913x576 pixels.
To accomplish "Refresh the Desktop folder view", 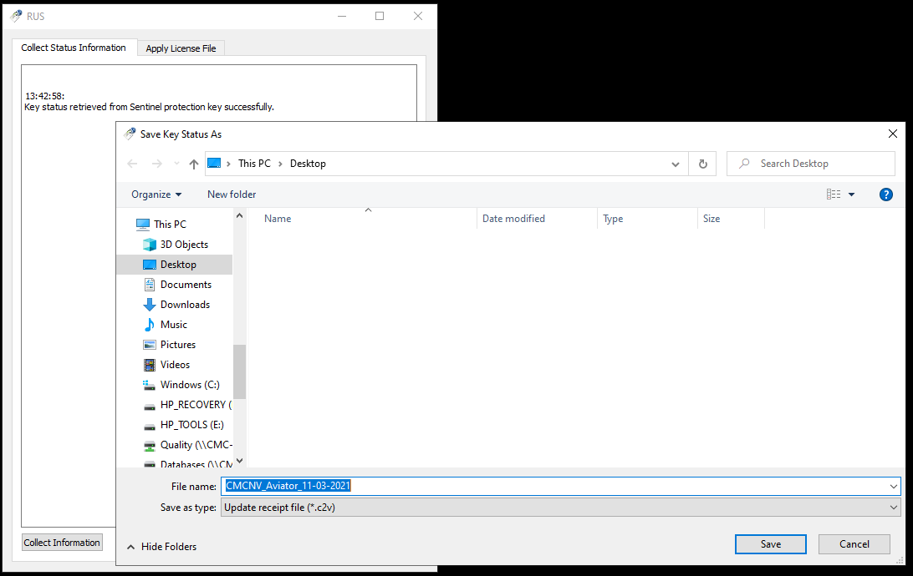I will point(703,164).
